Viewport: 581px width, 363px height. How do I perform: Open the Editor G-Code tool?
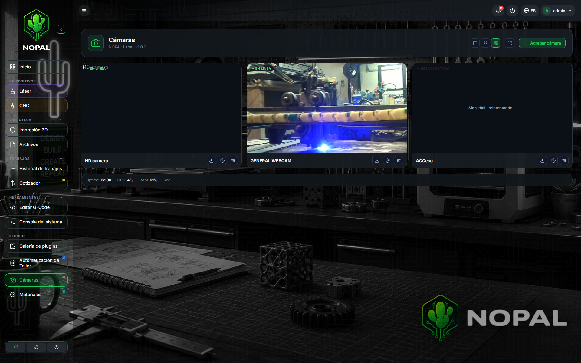pos(36,207)
